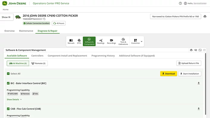Click the EDL capability chip
This screenshot has height=118, width=210.
[35, 94]
